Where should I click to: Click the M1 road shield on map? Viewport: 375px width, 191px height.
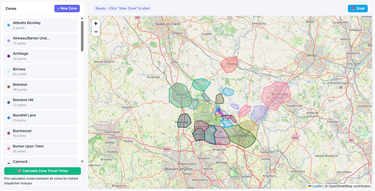pos(351,140)
